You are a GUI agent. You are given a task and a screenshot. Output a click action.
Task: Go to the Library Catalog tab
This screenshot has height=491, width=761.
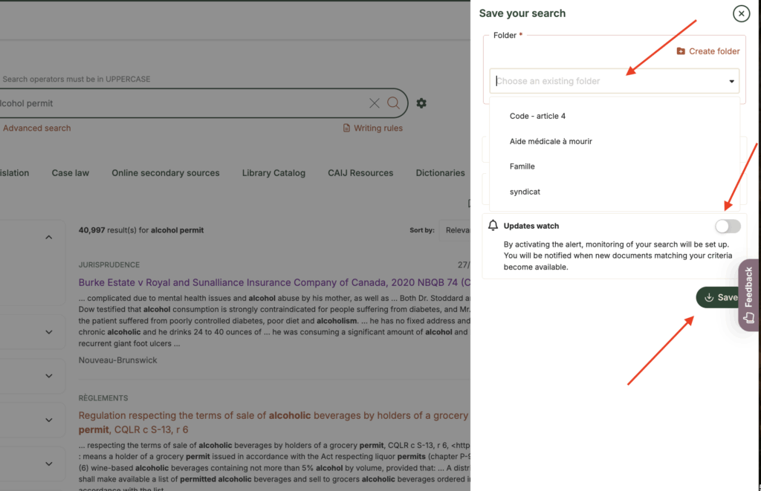click(x=273, y=173)
